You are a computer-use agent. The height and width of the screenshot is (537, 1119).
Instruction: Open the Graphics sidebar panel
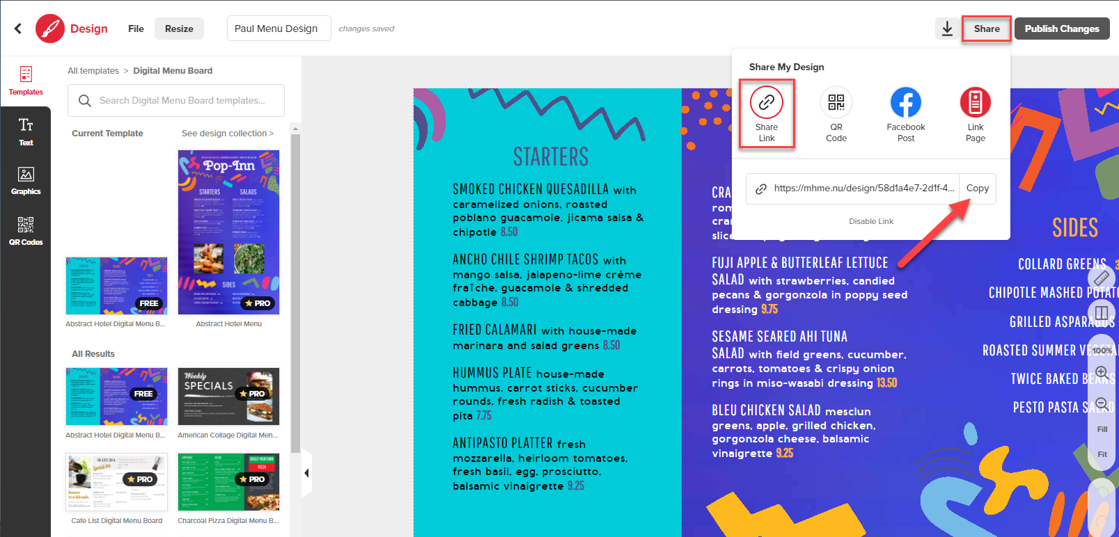point(26,181)
